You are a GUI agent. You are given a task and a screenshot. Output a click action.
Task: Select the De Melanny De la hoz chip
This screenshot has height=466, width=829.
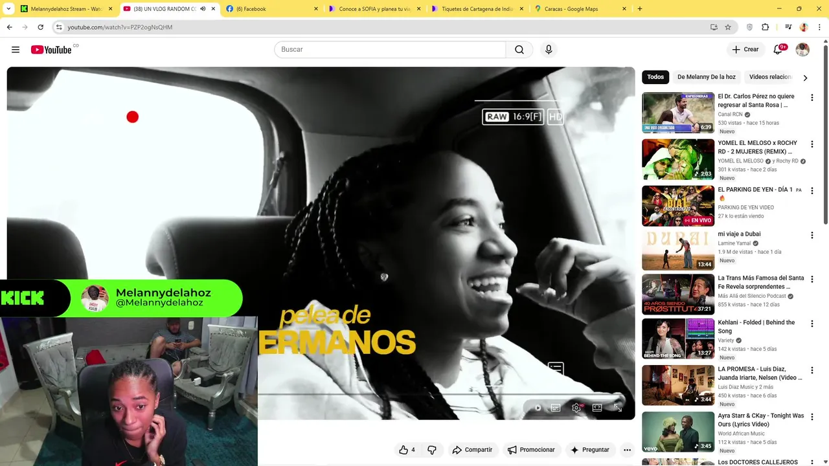click(707, 77)
